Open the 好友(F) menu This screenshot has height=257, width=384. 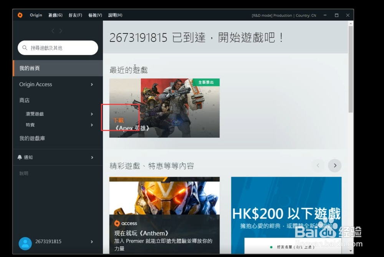coord(75,15)
